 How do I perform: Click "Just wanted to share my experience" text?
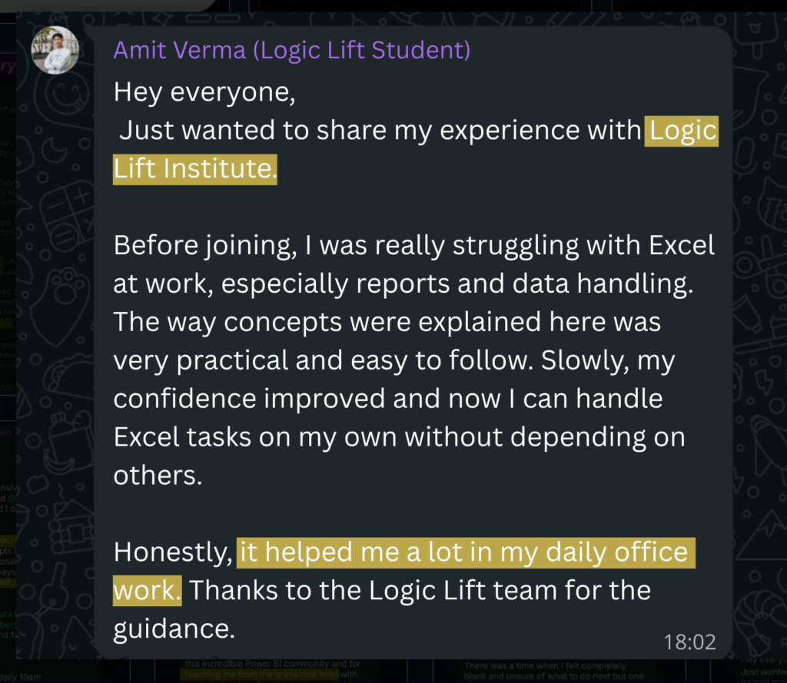click(323, 131)
